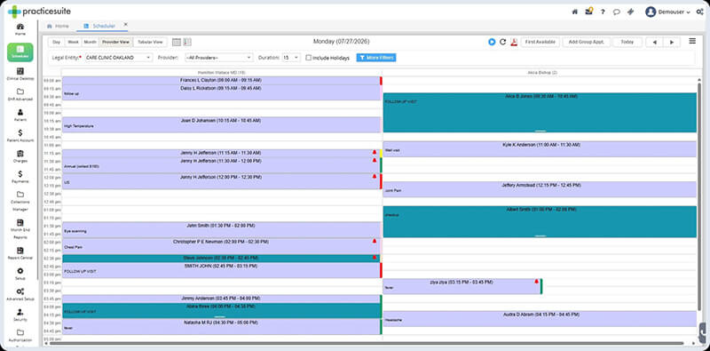Select Jeffery Armstead 12:15 PM appointment
This screenshot has width=710, height=351.
tap(540, 189)
